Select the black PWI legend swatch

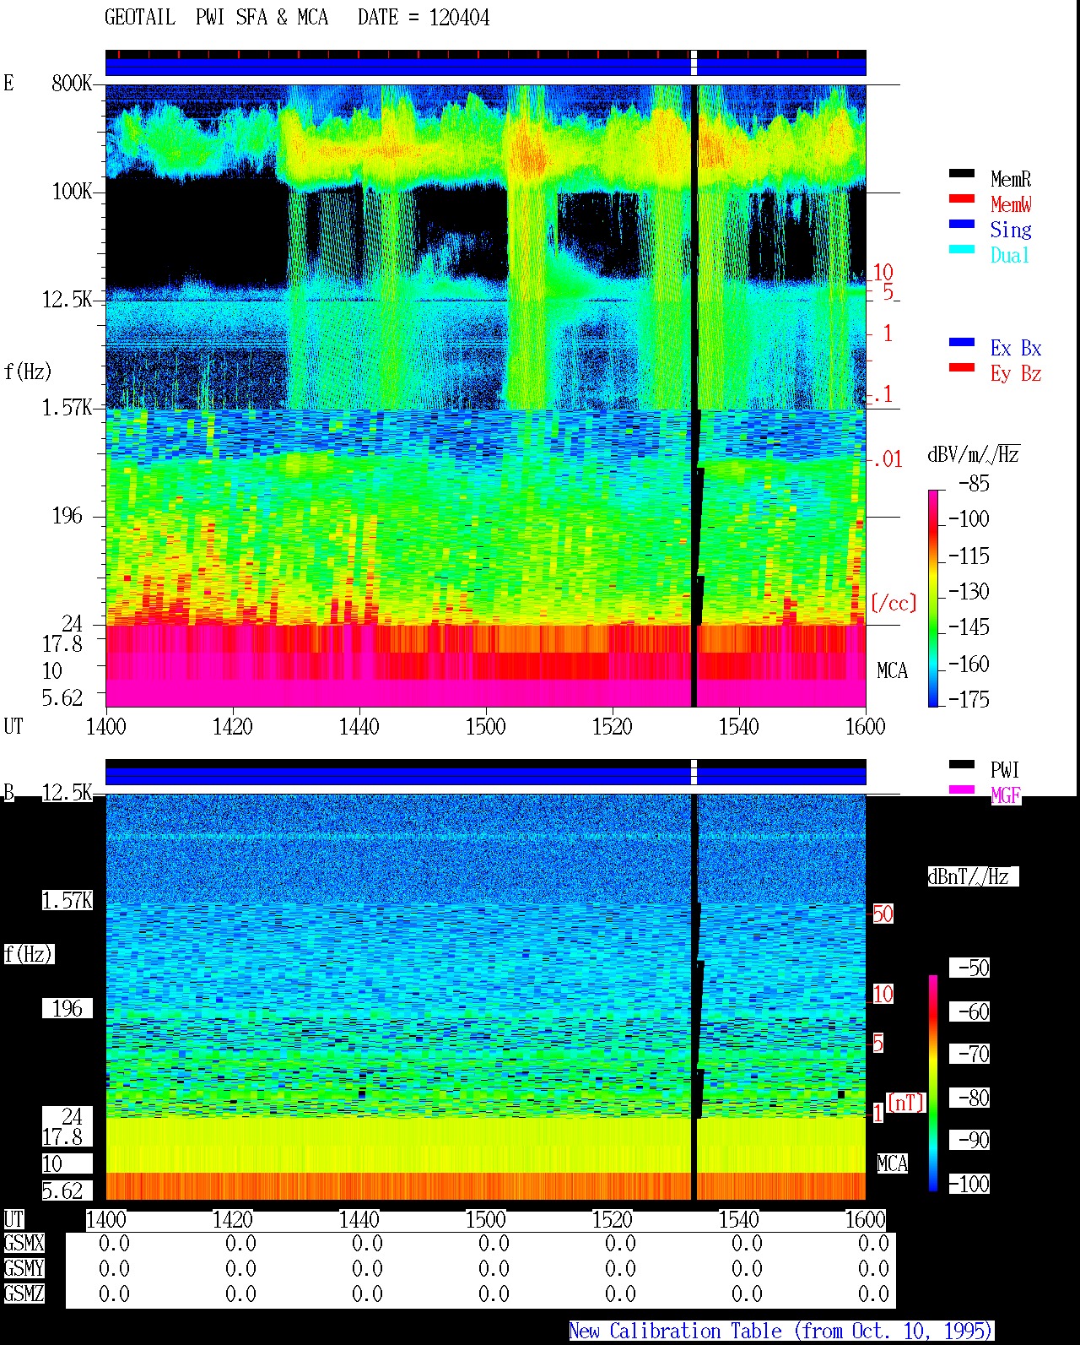(x=962, y=765)
